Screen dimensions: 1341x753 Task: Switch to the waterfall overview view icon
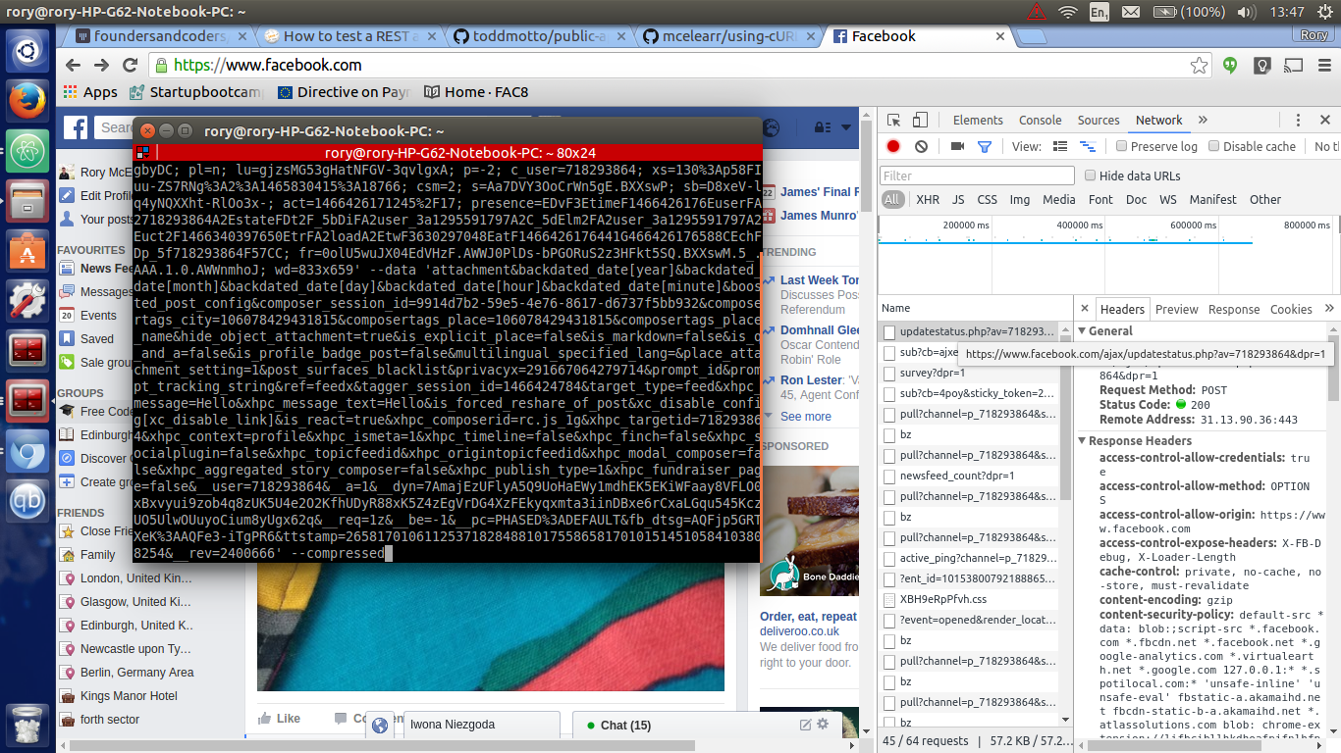pos(1087,146)
